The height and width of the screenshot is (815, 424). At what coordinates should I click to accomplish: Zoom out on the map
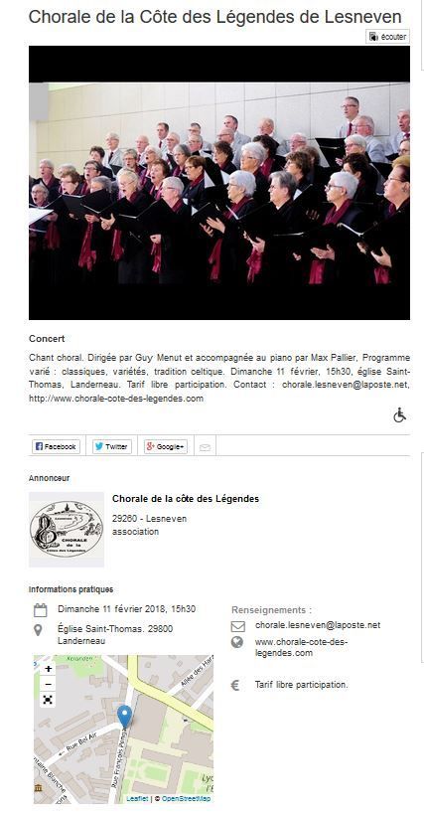pos(48,684)
